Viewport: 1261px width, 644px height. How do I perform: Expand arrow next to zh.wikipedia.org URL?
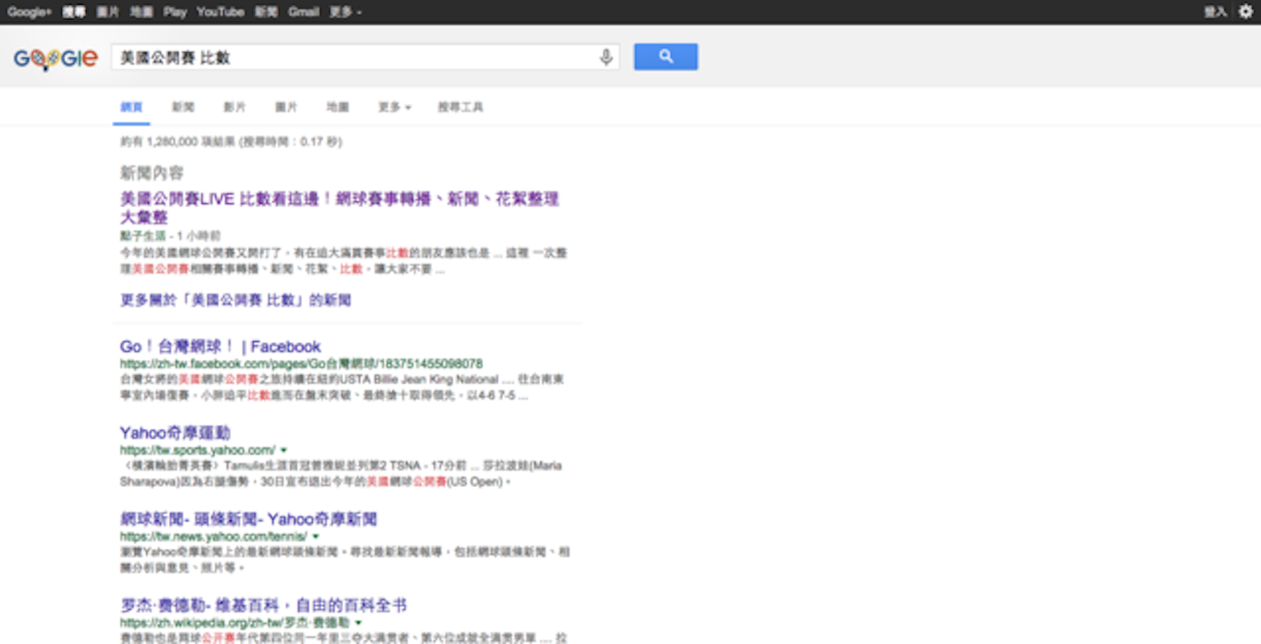(358, 623)
